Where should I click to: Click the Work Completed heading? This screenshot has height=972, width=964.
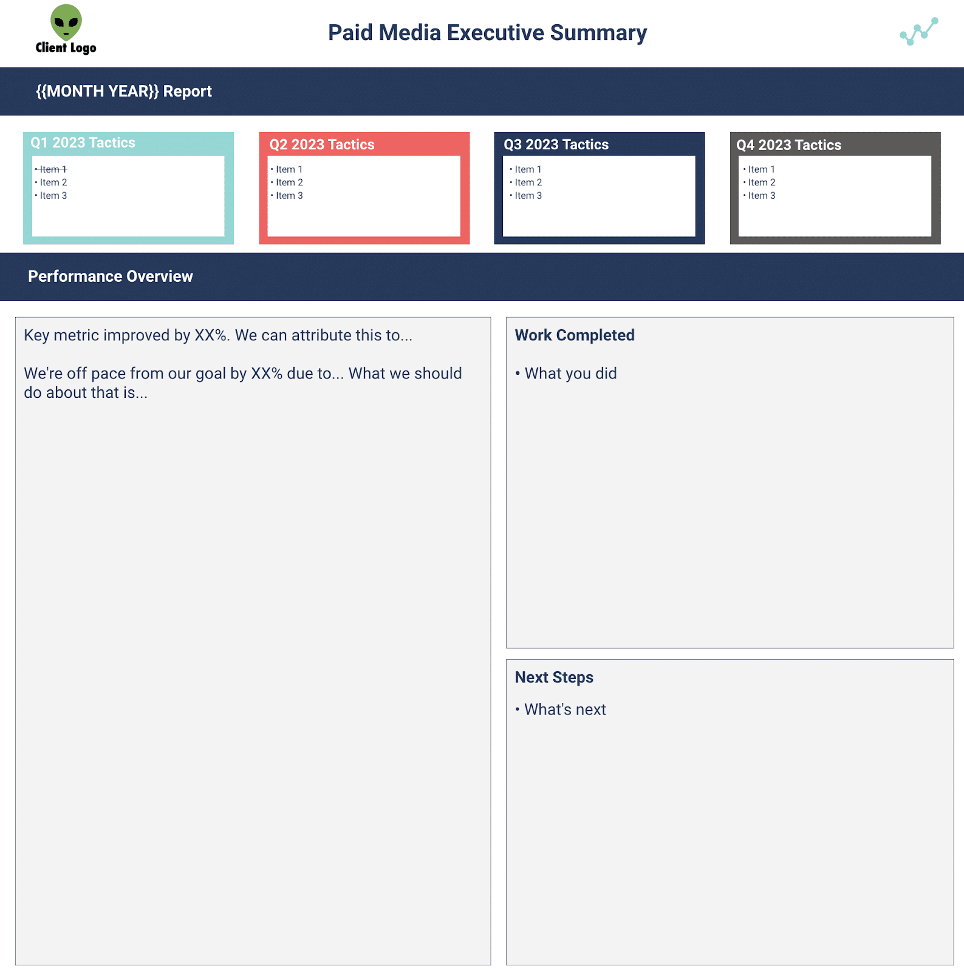click(575, 335)
